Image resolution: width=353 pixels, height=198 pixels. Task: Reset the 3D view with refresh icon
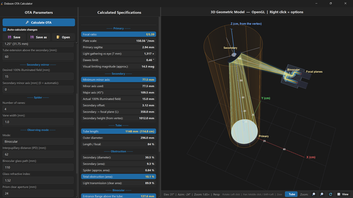click(x=330, y=194)
